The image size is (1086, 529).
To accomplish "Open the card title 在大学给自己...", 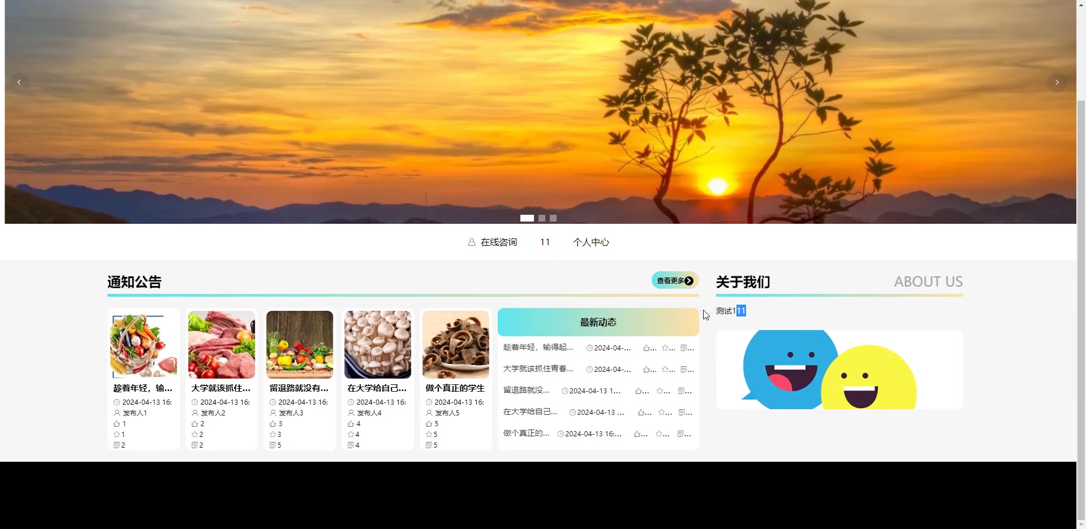I will (377, 388).
